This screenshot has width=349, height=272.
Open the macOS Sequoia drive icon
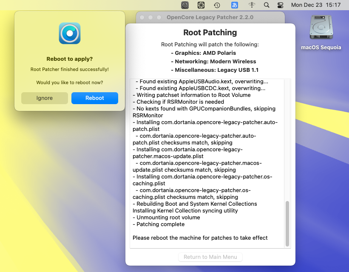pos(321,28)
